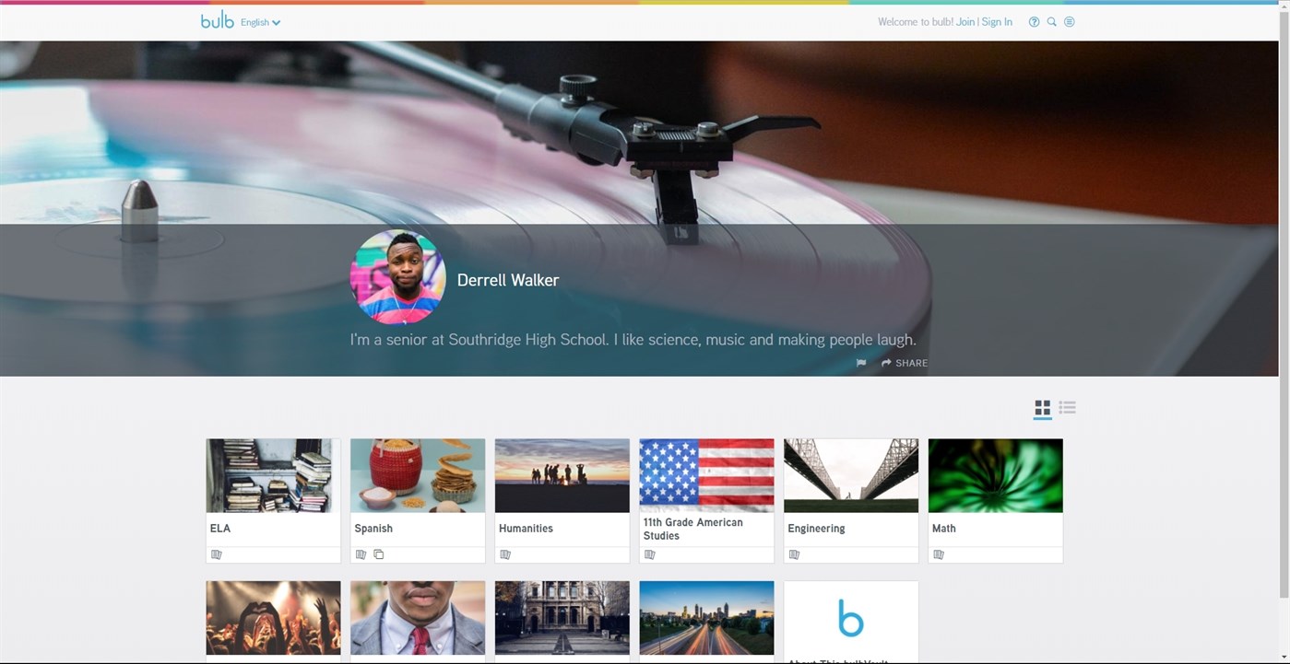Switch to list view layout
Screen dimensions: 1290x664
(1067, 407)
